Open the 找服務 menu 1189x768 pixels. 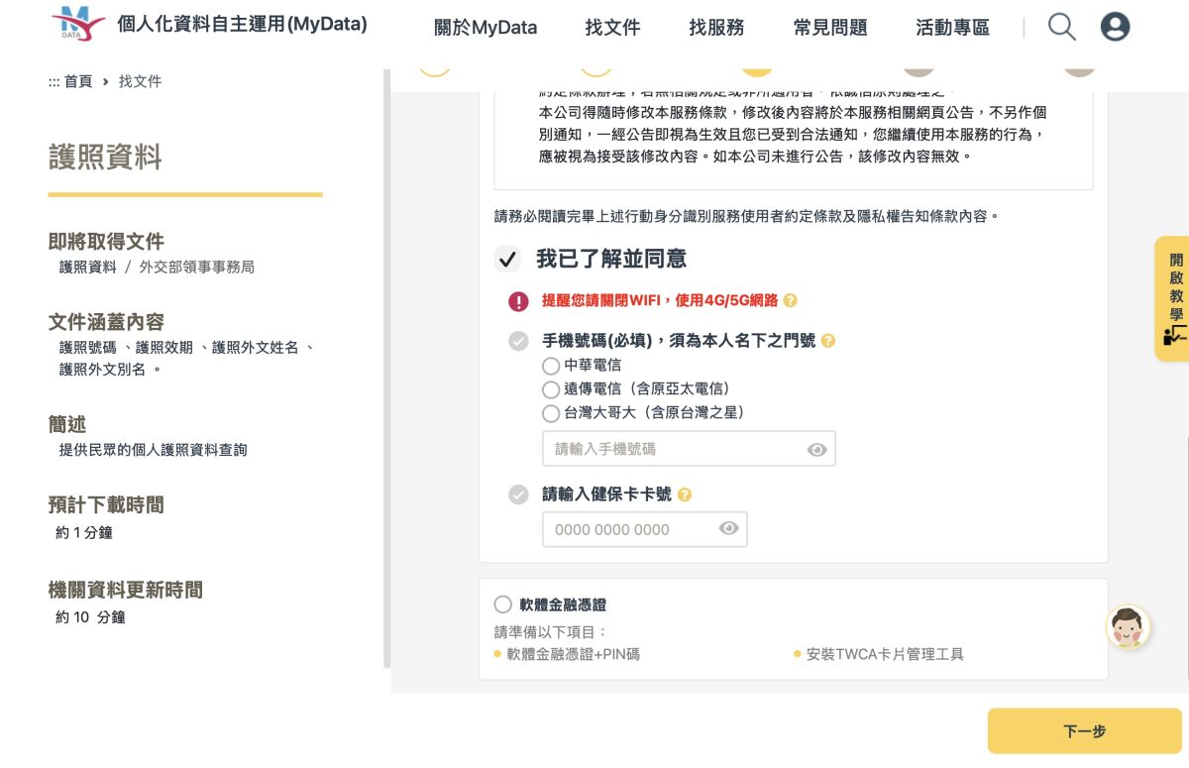[x=716, y=28]
